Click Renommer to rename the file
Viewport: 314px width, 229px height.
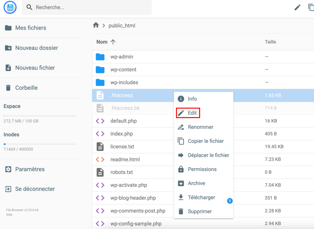click(201, 127)
